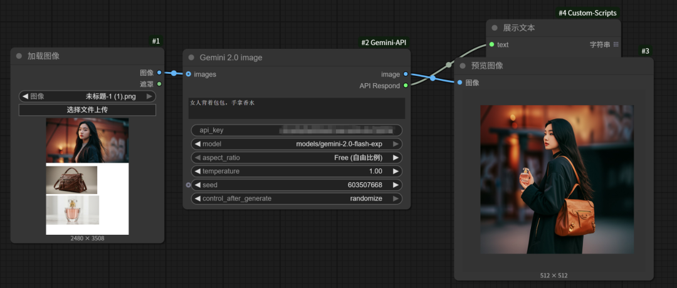Click the seed value 603507668
Viewport: 677px width, 288px height.
click(x=365, y=185)
